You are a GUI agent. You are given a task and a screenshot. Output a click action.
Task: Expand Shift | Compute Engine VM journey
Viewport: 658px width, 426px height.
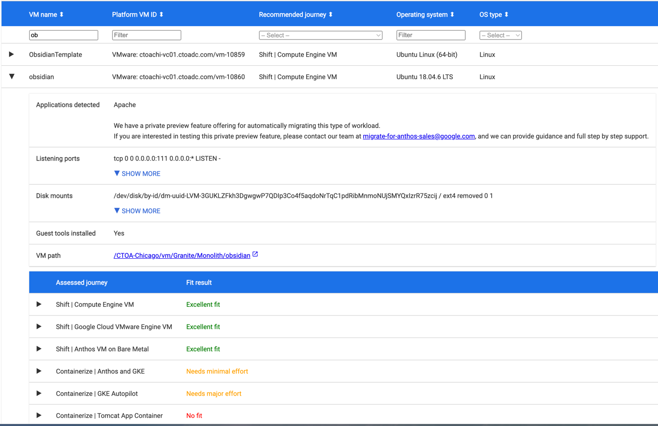point(39,304)
